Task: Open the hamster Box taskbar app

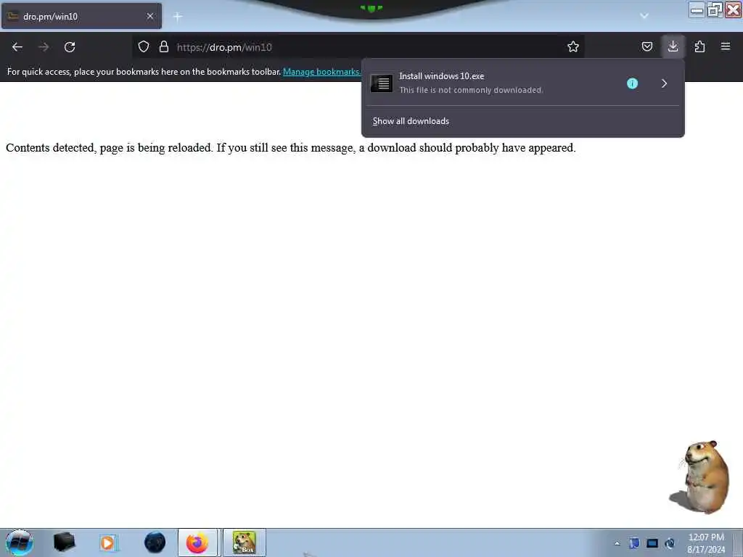Action: coord(245,542)
